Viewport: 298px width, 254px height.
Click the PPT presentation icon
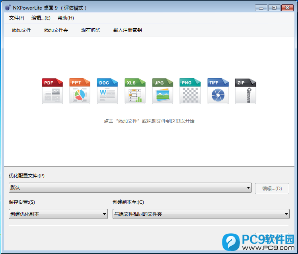click(80, 91)
